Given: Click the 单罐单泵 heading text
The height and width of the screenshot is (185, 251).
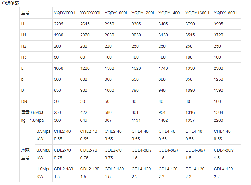Looking at the screenshot, I should 10,3.
